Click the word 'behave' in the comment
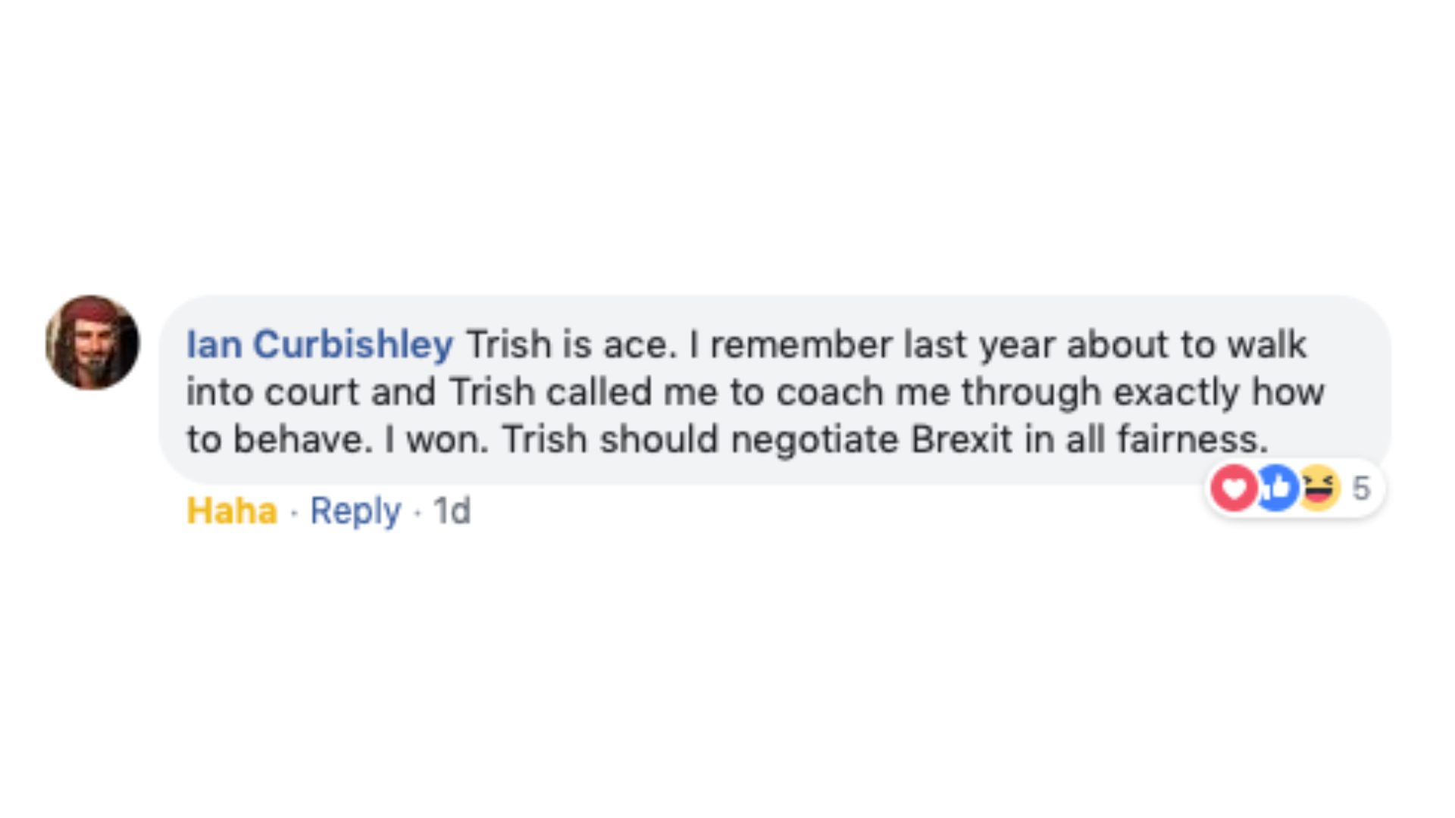Image resolution: width=1455 pixels, height=818 pixels. coord(302,439)
